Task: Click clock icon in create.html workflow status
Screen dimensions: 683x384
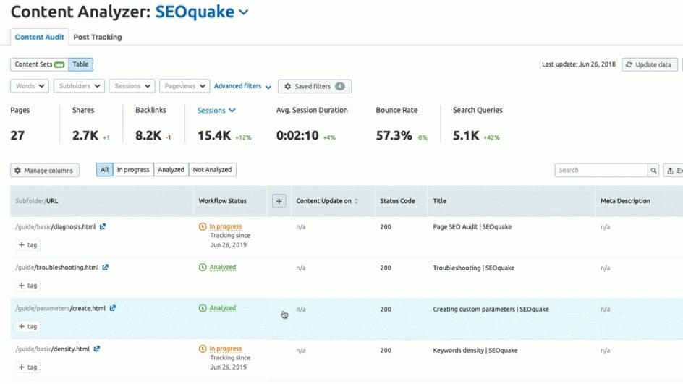Action: (202, 308)
